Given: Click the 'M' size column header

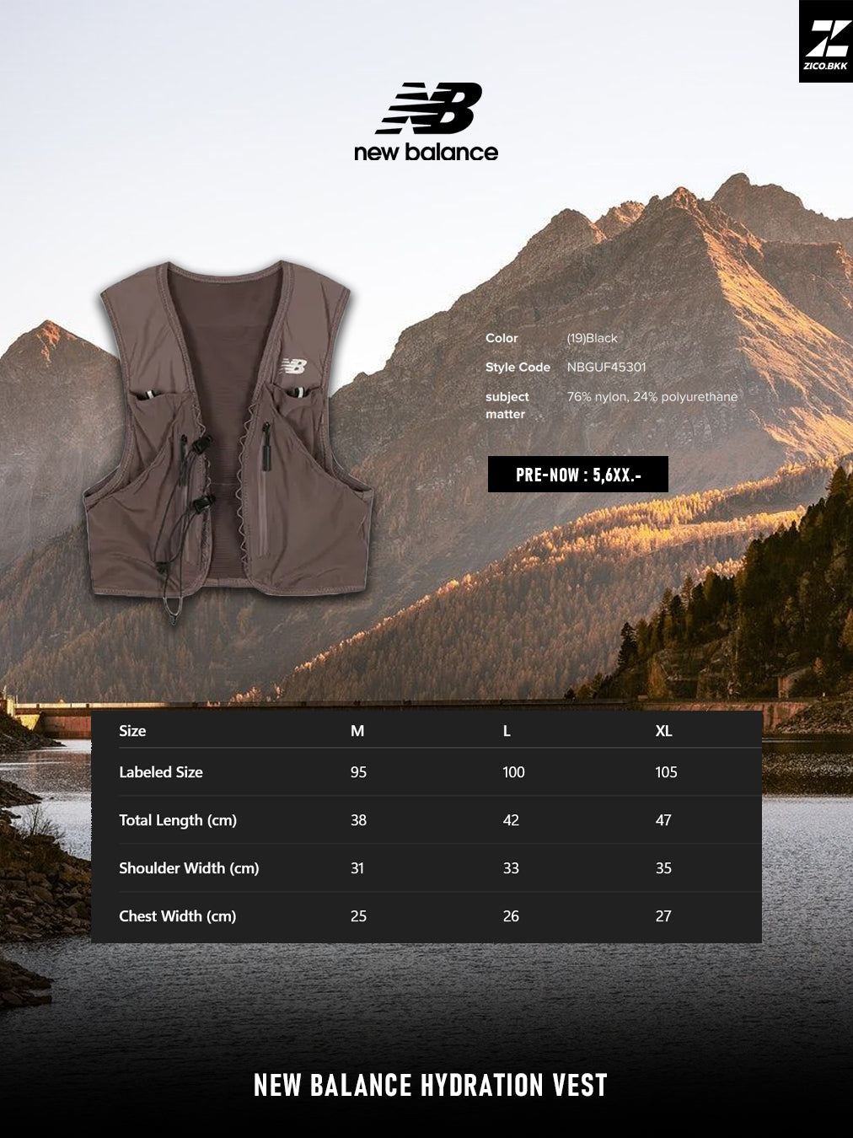Looking at the screenshot, I should [x=357, y=731].
